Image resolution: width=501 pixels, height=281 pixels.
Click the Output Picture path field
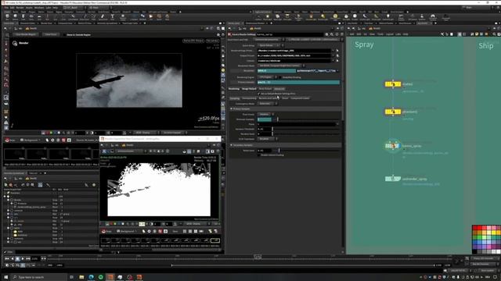tap(294, 55)
